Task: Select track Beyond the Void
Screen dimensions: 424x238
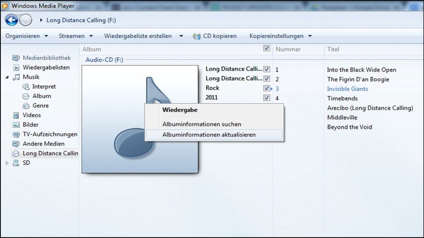Action: tap(349, 127)
